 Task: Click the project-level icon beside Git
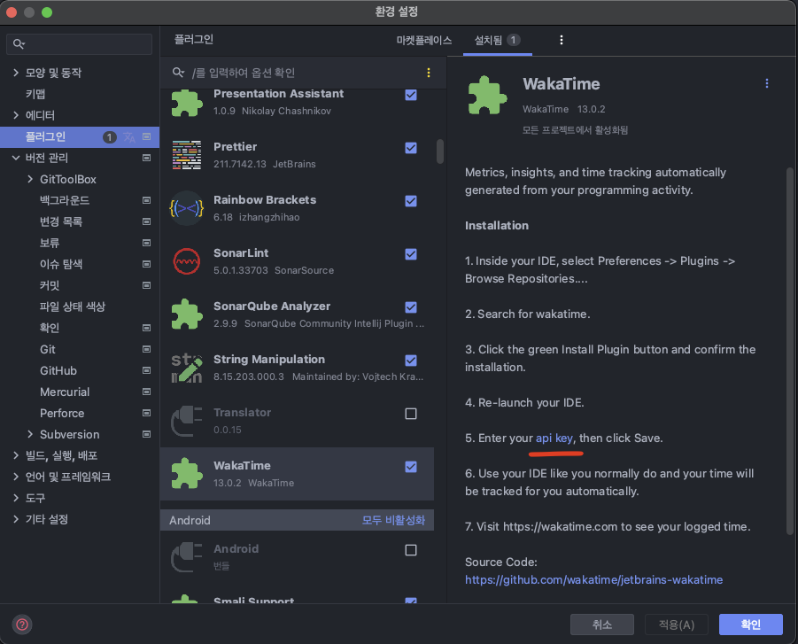point(146,349)
